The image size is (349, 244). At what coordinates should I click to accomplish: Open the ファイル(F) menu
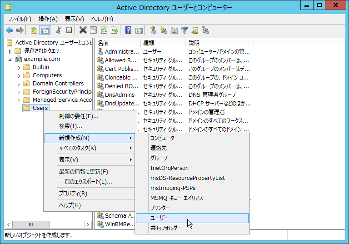click(20, 19)
